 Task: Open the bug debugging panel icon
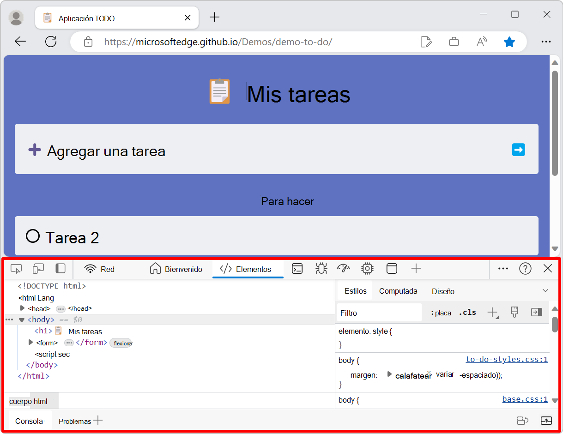(321, 268)
